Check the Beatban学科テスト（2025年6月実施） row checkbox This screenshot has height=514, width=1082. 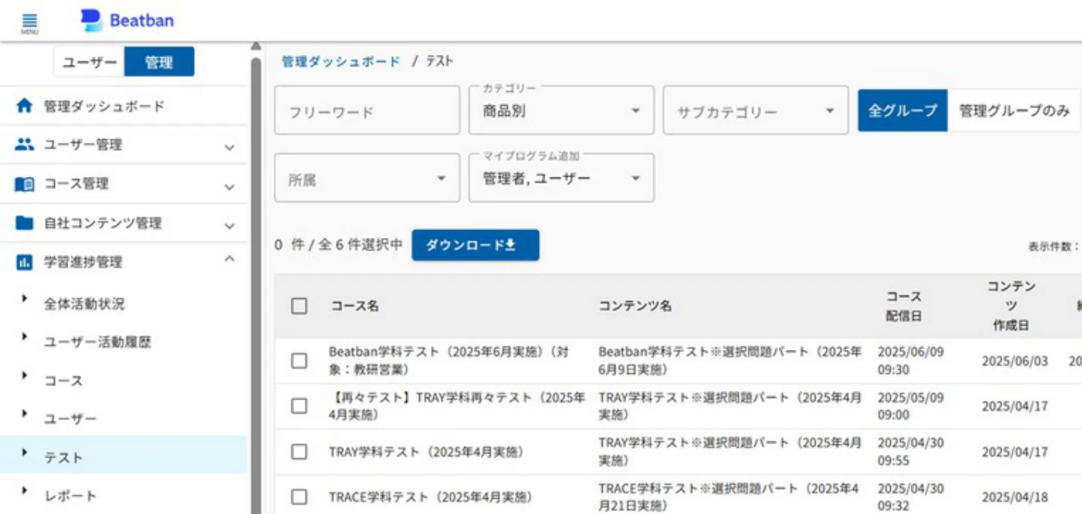tap(299, 360)
